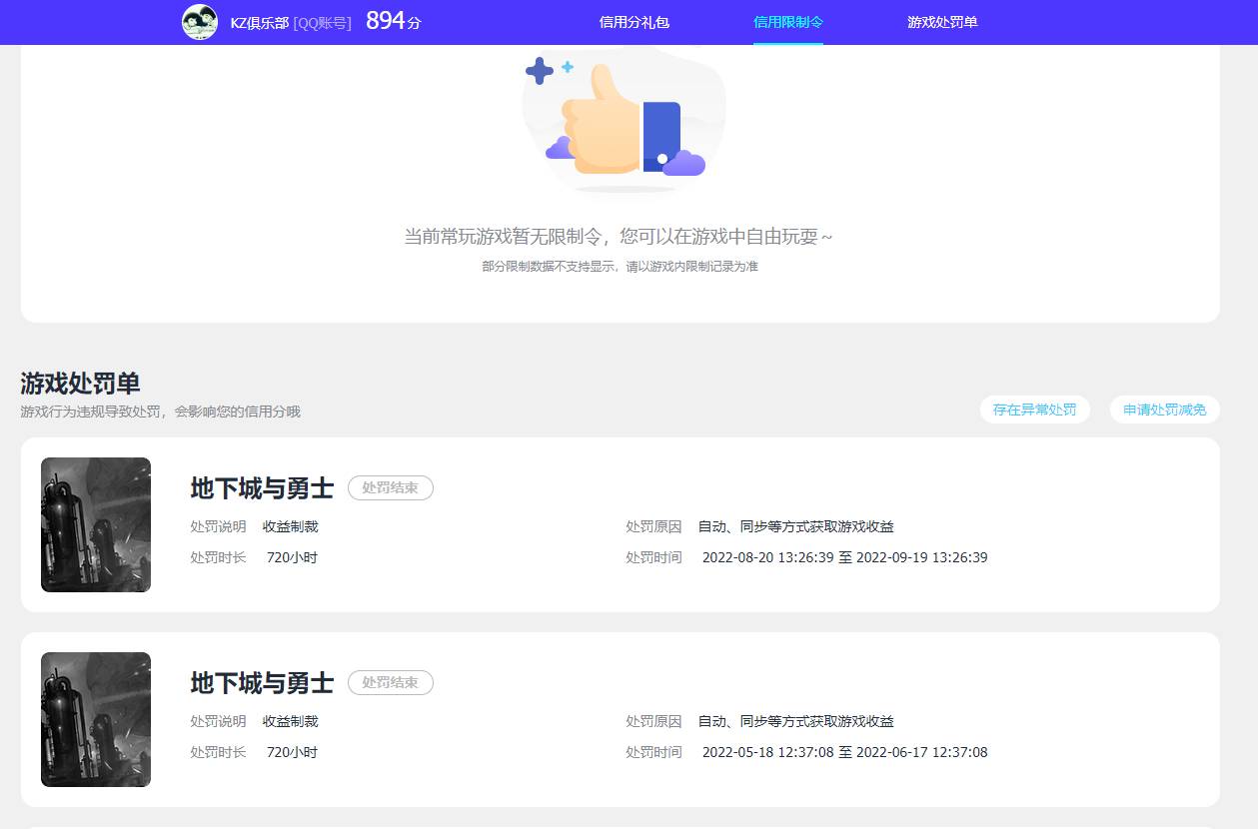Click the thumbs-up illustration icon

pos(623,120)
